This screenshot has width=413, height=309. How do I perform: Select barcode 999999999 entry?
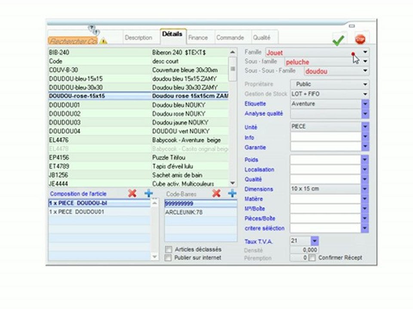(201, 203)
